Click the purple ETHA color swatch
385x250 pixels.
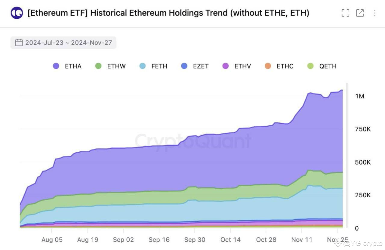[56, 66]
